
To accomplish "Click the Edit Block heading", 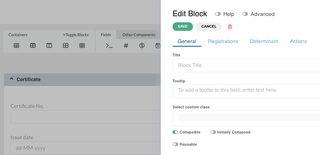I will tap(190, 14).
